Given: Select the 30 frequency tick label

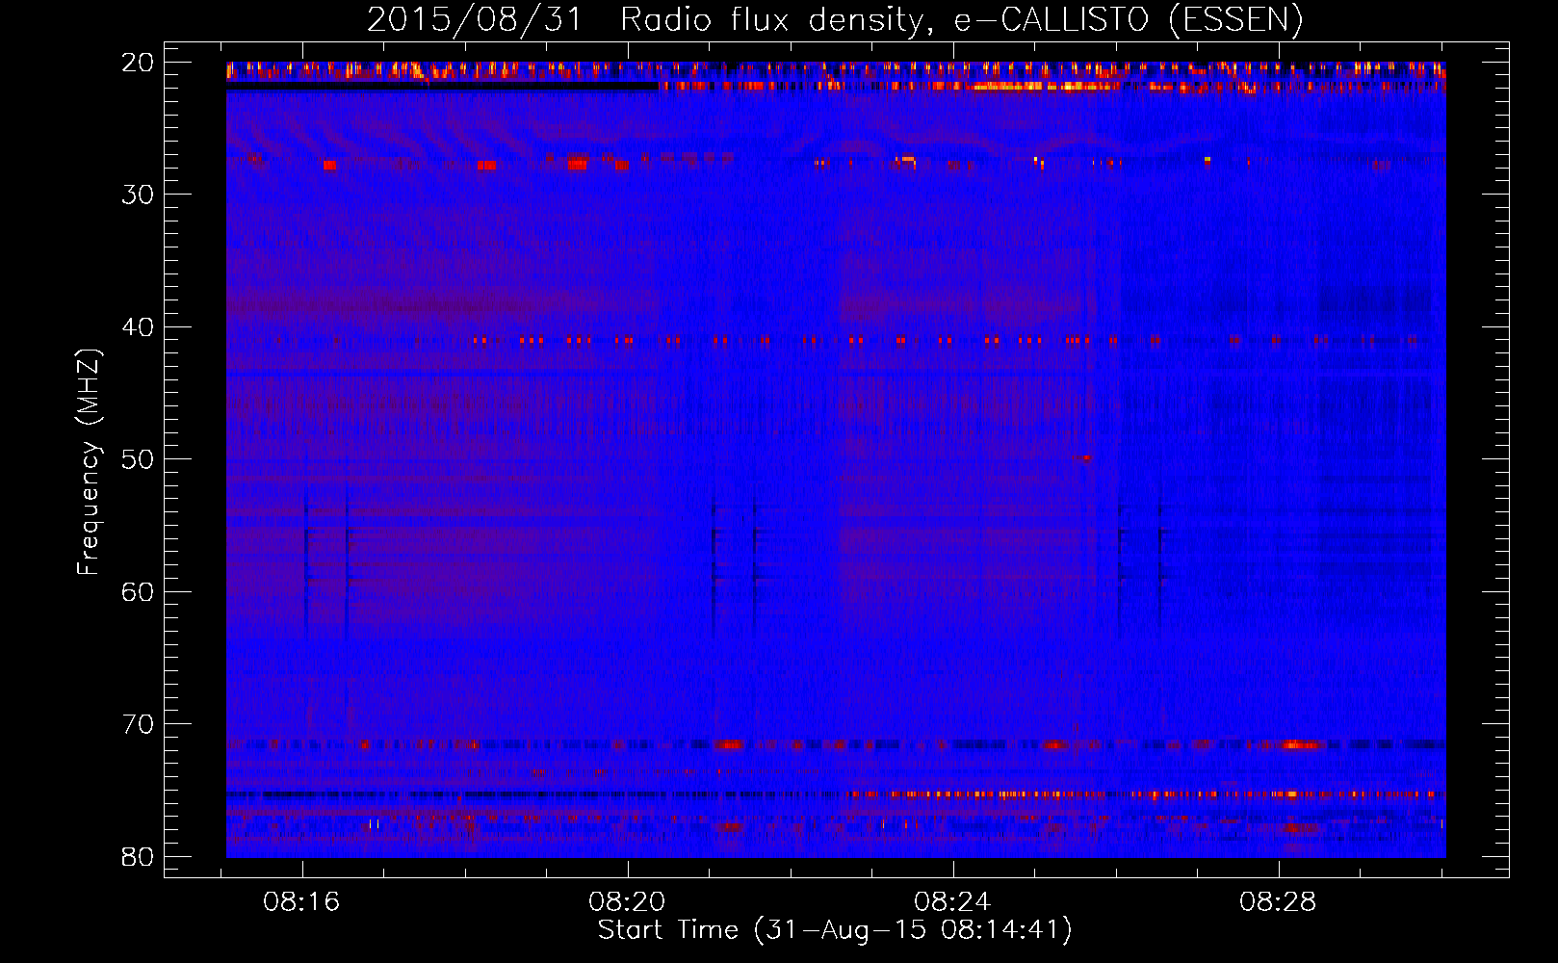Looking at the screenshot, I should [x=138, y=195].
